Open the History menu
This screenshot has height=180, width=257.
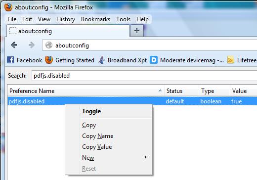coord(66,19)
